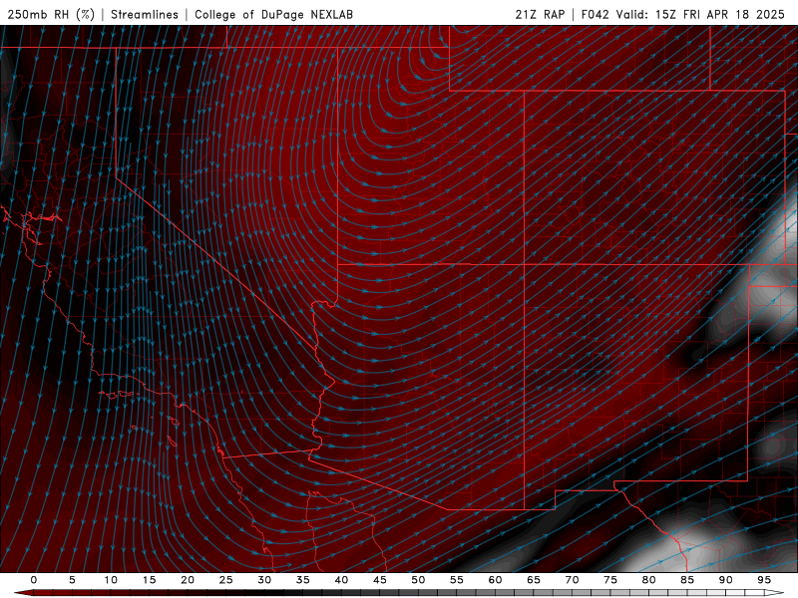Click the 20 tick label on the colorbar
The width and height of the screenshot is (798, 598).
[x=188, y=580]
